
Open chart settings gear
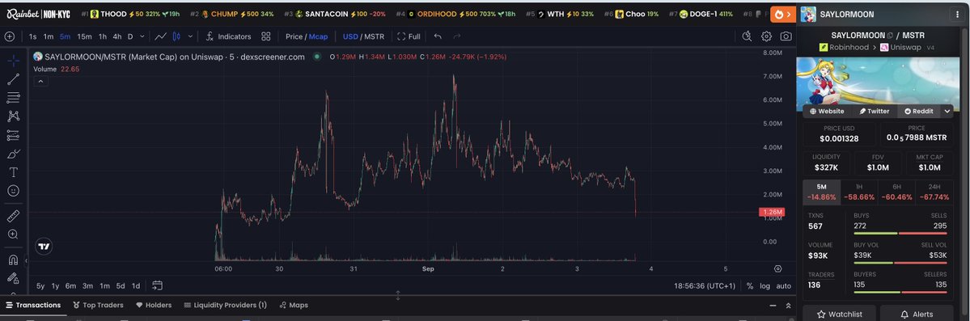tap(766, 36)
